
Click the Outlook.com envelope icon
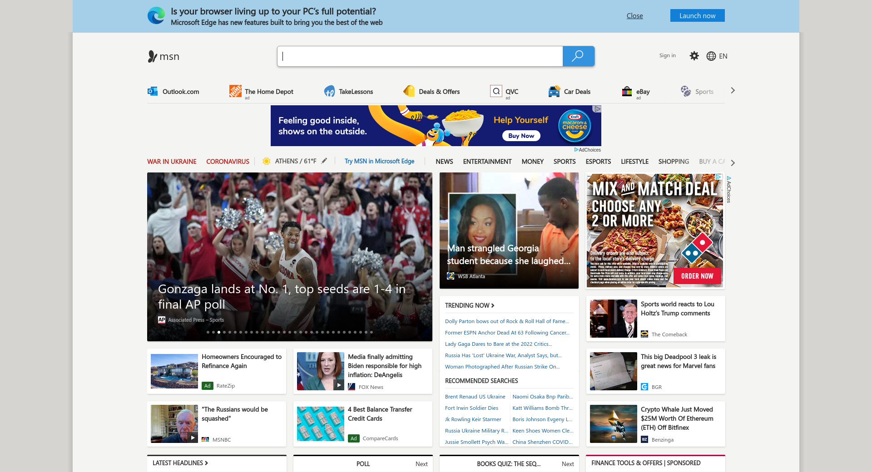tap(153, 91)
